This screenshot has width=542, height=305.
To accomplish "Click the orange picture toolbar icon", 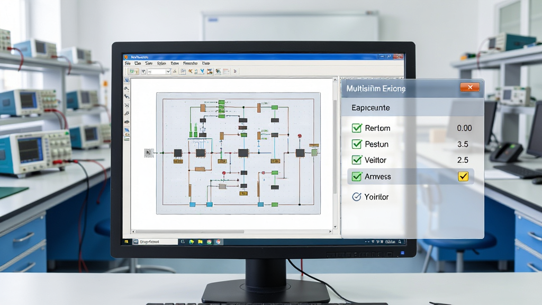I will 210,71.
